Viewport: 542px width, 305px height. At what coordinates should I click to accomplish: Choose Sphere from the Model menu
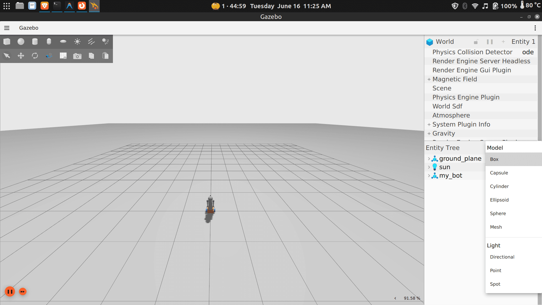click(514, 213)
